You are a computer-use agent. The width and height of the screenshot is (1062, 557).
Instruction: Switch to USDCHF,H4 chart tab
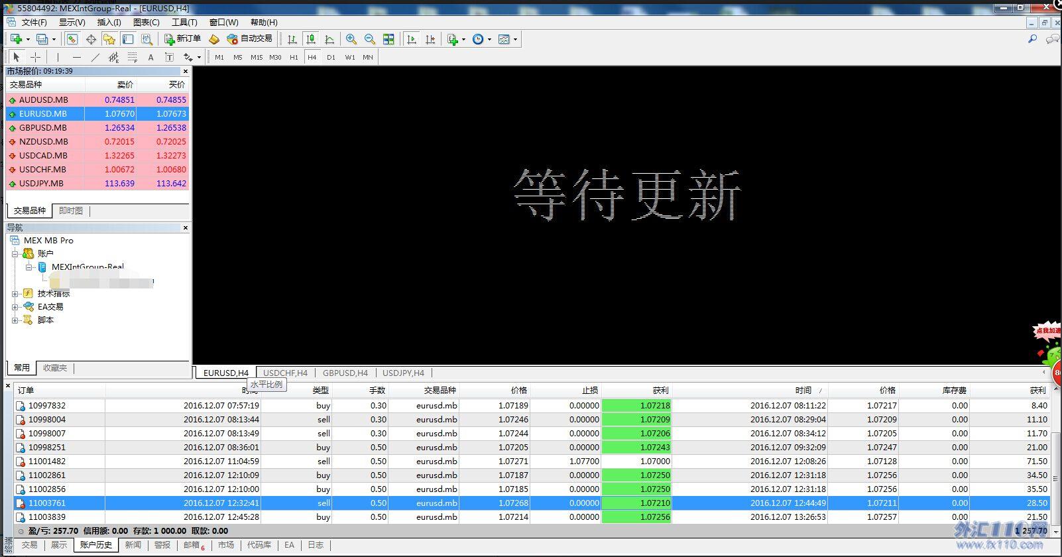(x=285, y=373)
